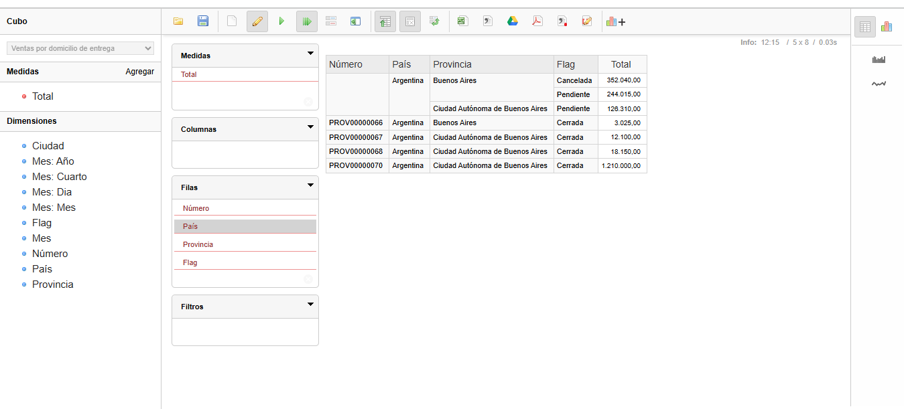Click the PROV00000068 cell

(357, 151)
